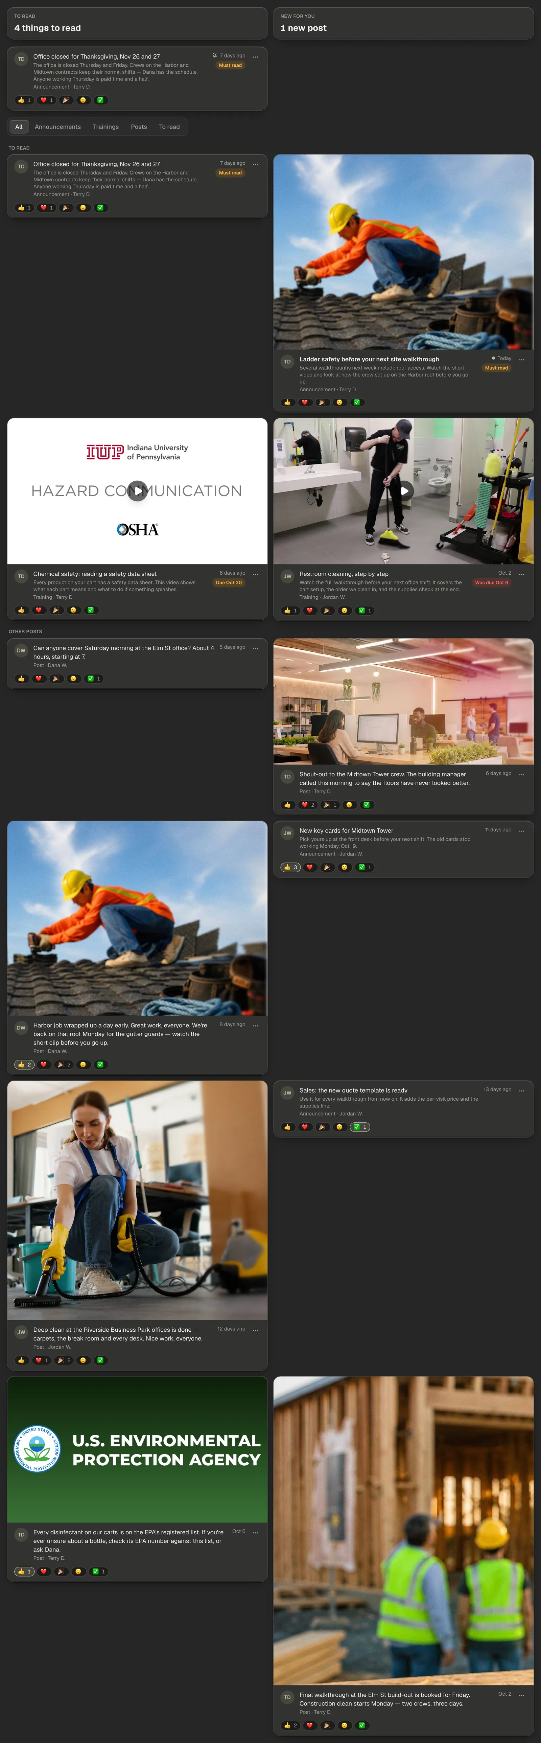Open the EPA banner image
Image resolution: width=541 pixels, height=1743 pixels.
point(137,1450)
